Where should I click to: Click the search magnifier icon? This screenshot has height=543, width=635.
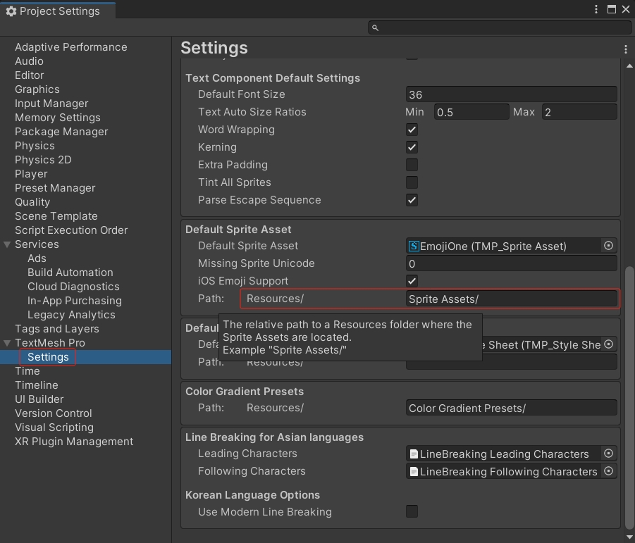376,27
